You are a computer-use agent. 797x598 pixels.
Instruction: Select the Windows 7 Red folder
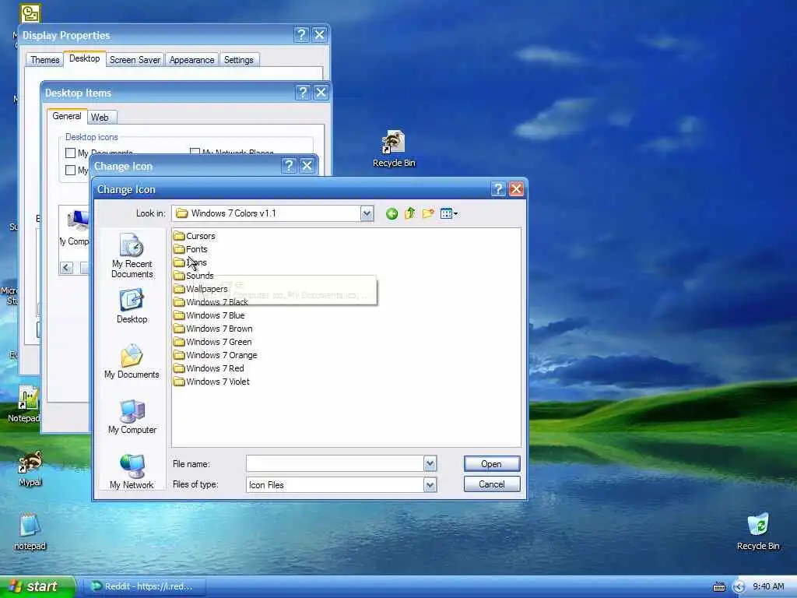click(209, 368)
